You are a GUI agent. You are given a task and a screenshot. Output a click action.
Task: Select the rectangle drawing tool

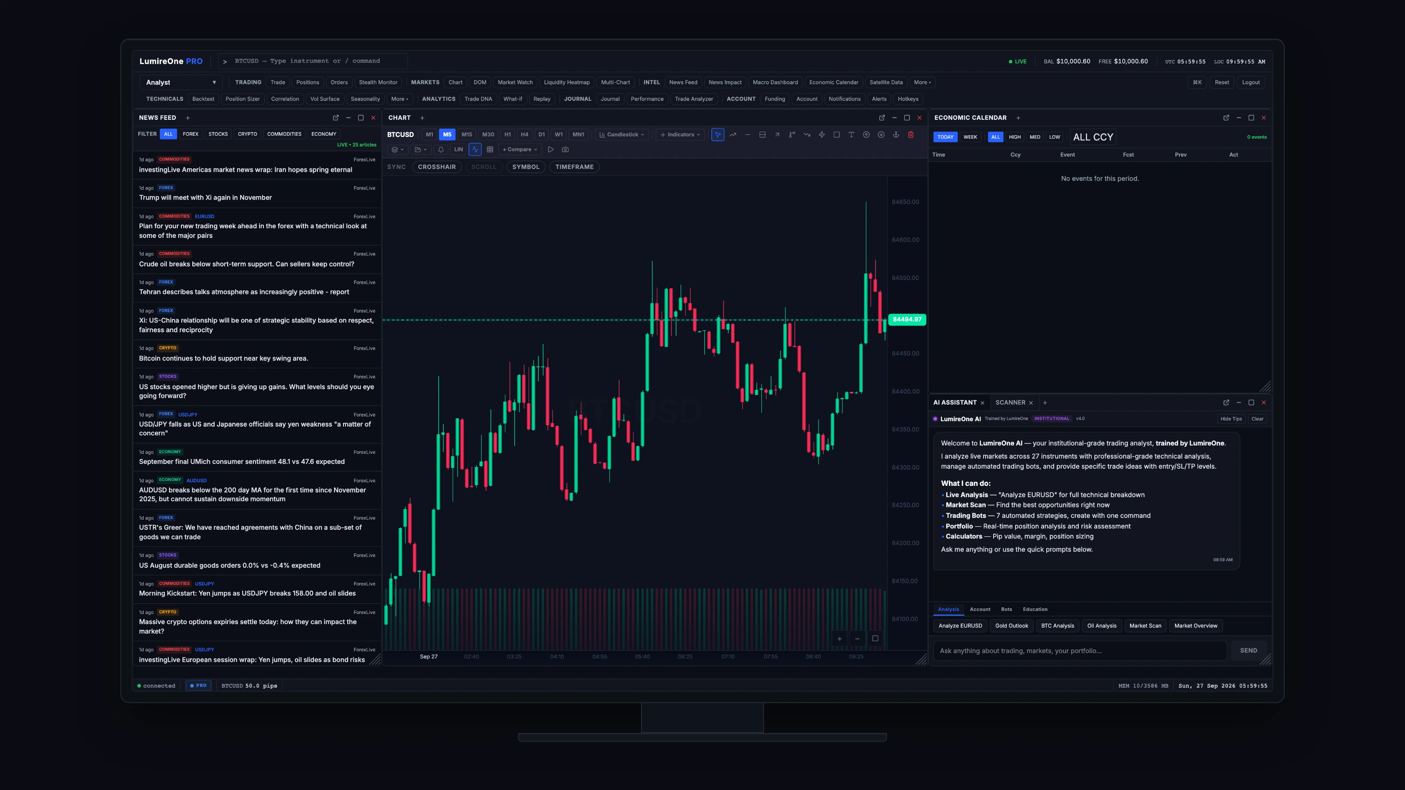tap(836, 135)
